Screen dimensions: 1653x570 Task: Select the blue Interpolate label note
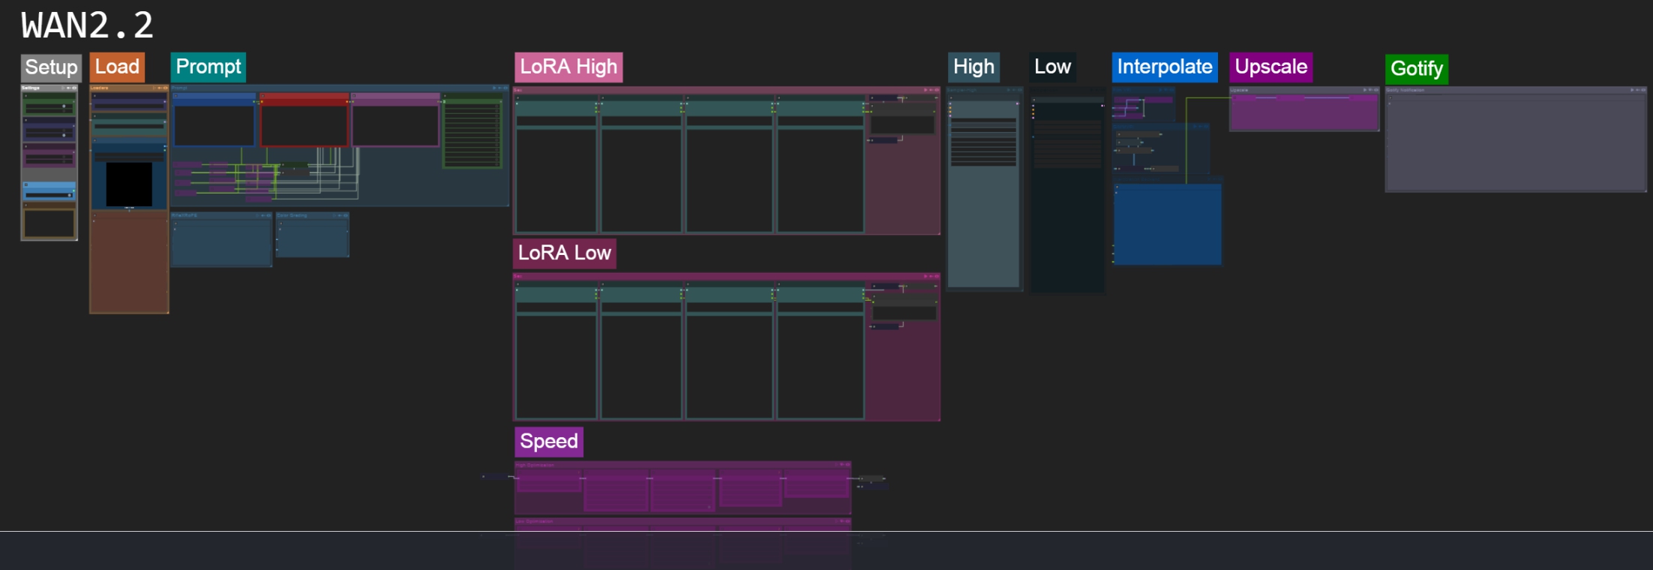click(1165, 67)
